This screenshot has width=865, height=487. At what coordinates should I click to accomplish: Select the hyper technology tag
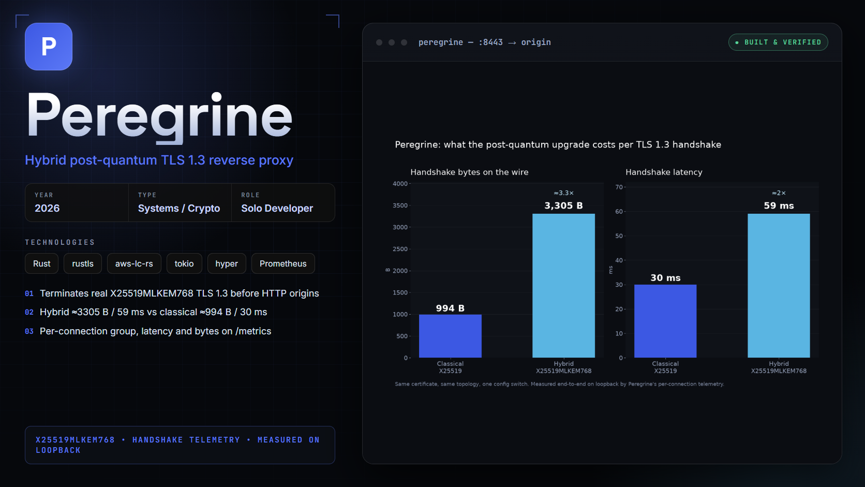coord(227,263)
